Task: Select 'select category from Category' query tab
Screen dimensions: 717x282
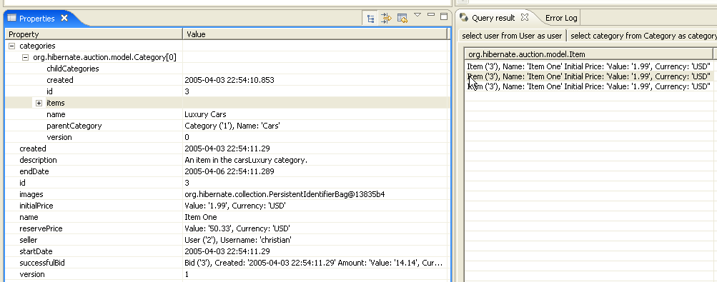Action: pyautogui.click(x=643, y=36)
